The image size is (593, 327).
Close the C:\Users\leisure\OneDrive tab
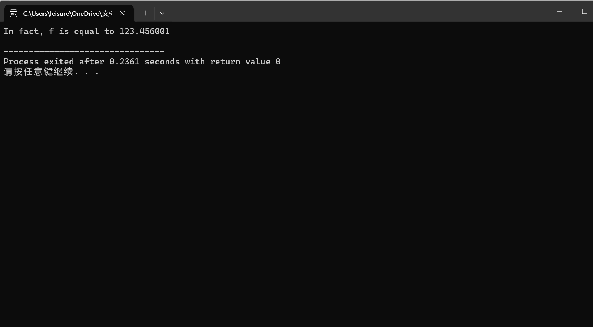point(122,13)
